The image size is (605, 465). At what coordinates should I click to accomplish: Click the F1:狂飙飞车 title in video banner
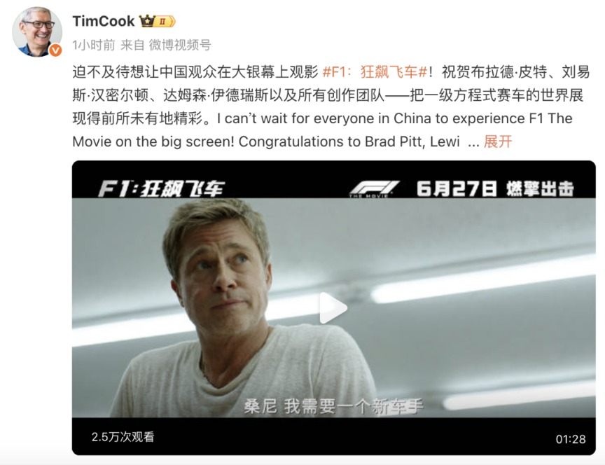[161, 189]
